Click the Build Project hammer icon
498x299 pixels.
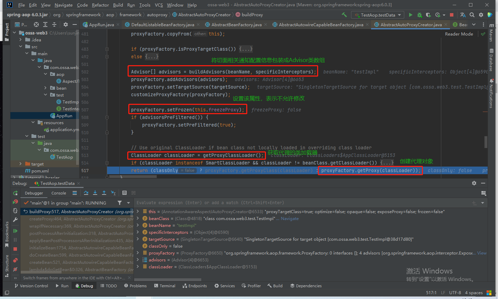click(x=344, y=15)
